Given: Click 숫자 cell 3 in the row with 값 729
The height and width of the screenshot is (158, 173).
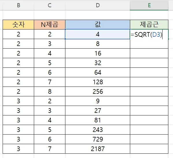Looking at the screenshot, I should tap(18, 139).
